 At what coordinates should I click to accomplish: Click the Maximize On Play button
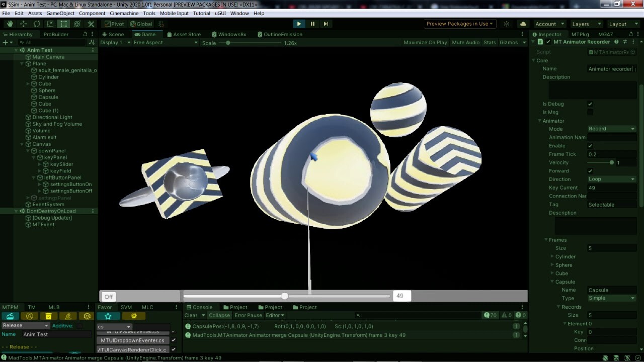tap(425, 42)
